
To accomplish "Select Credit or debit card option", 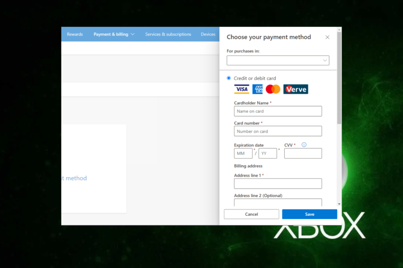I will [229, 78].
